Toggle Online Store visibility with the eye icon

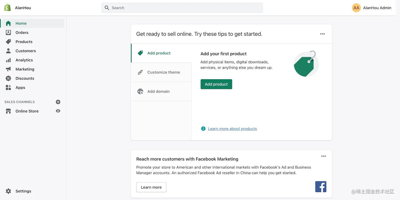coord(58,111)
